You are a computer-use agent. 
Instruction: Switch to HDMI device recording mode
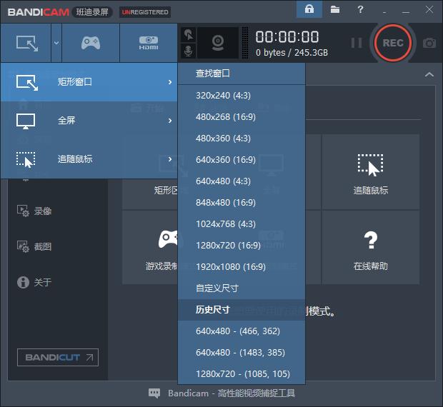coord(149,43)
